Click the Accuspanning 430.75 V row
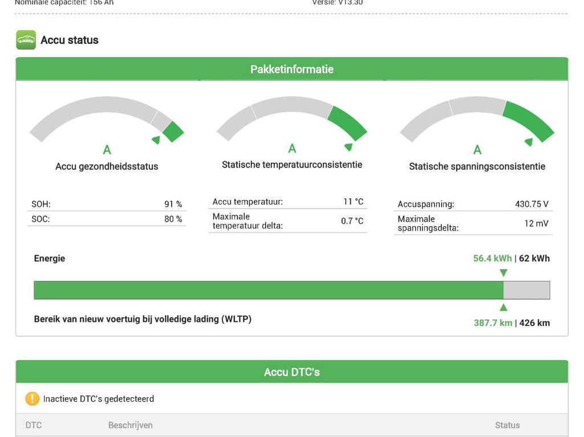The height and width of the screenshot is (437, 584). pos(473,204)
